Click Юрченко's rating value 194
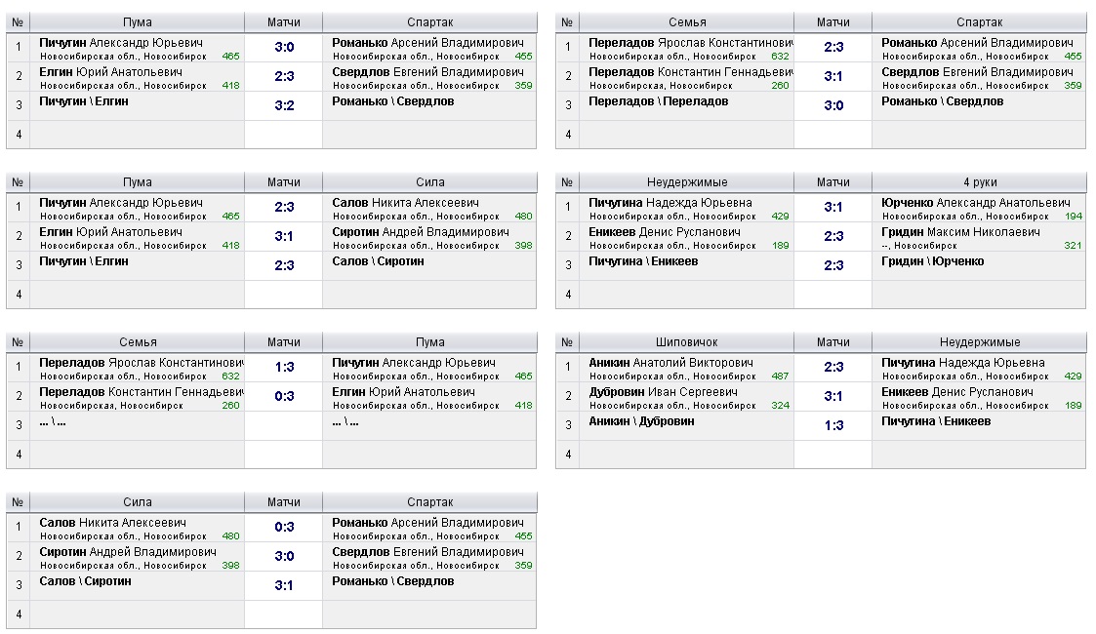 [x=1074, y=217]
